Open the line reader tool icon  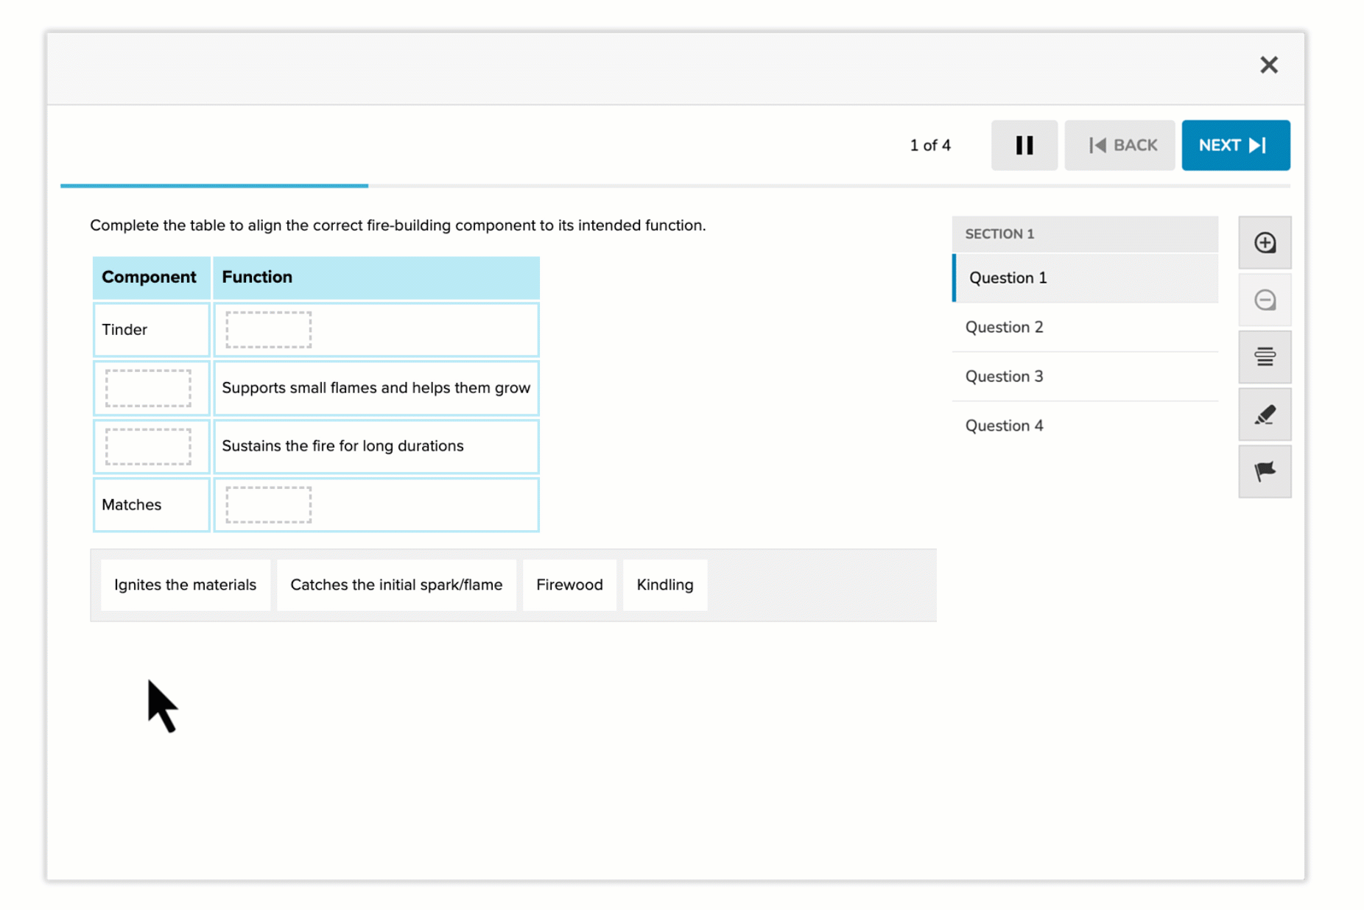(1265, 357)
